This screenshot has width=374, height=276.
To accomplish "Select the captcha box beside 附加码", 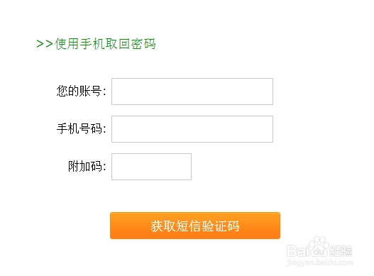I will (151, 167).
